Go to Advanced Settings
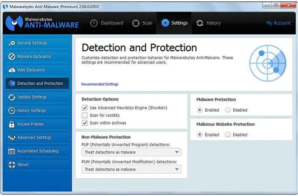 [37, 137]
